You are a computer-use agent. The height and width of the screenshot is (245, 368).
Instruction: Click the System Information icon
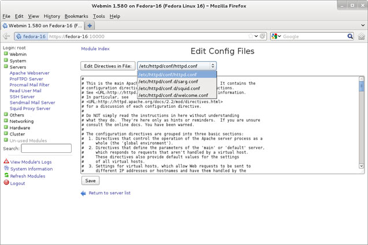[6, 168]
